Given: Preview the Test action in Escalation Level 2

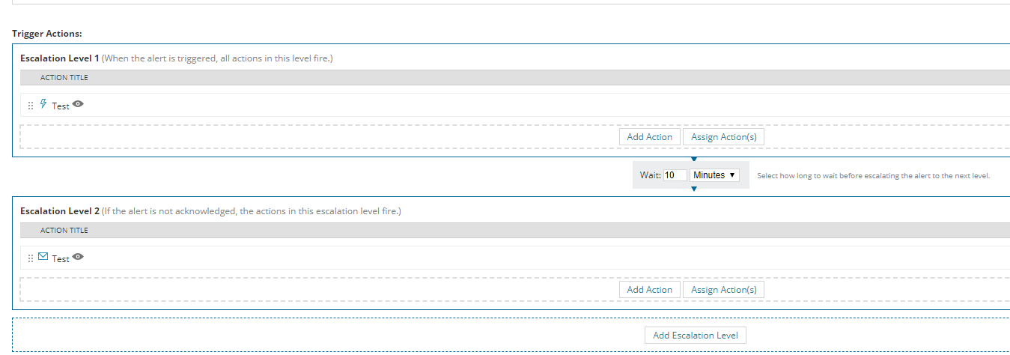Looking at the screenshot, I should click(78, 258).
